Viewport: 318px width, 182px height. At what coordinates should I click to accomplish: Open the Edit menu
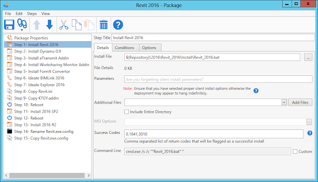(x=19, y=13)
